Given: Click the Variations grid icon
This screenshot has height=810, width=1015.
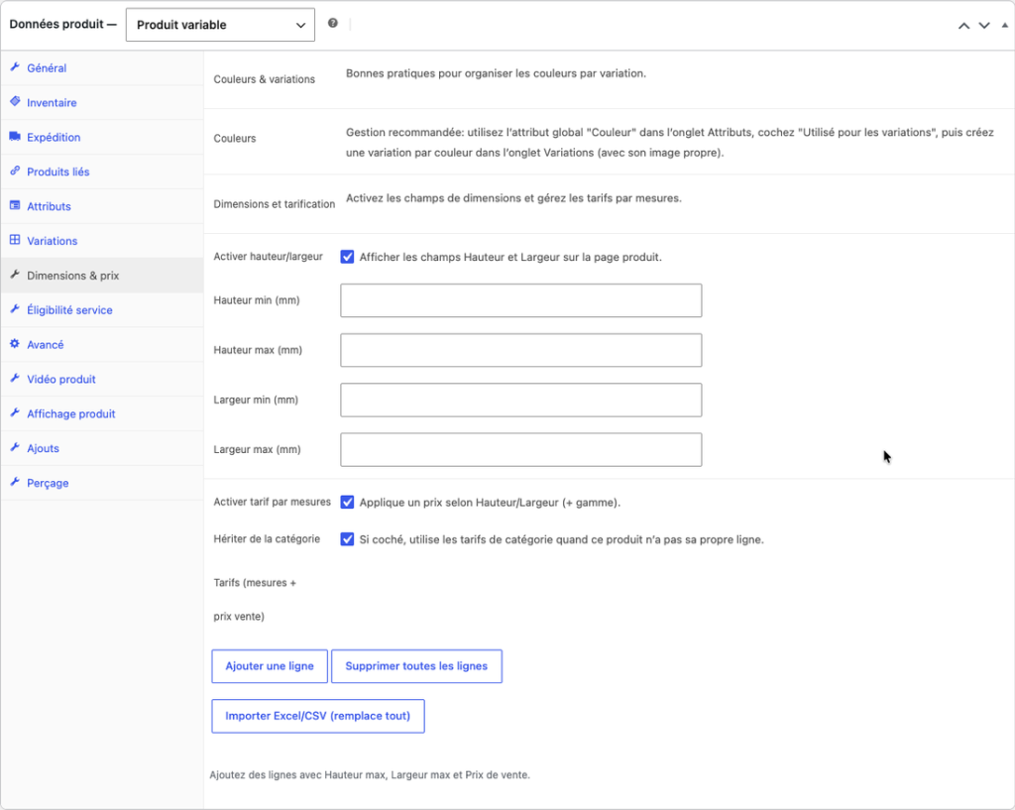Looking at the screenshot, I should coord(15,240).
